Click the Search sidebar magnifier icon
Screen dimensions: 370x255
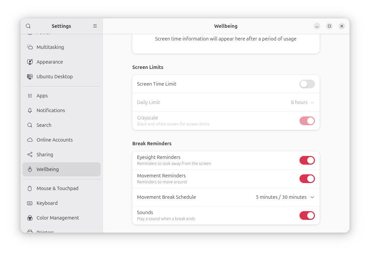click(30, 125)
